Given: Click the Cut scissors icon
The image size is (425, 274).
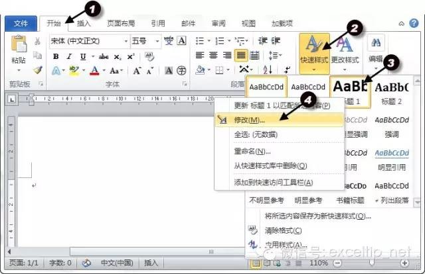Looking at the screenshot, I should (x=38, y=41).
